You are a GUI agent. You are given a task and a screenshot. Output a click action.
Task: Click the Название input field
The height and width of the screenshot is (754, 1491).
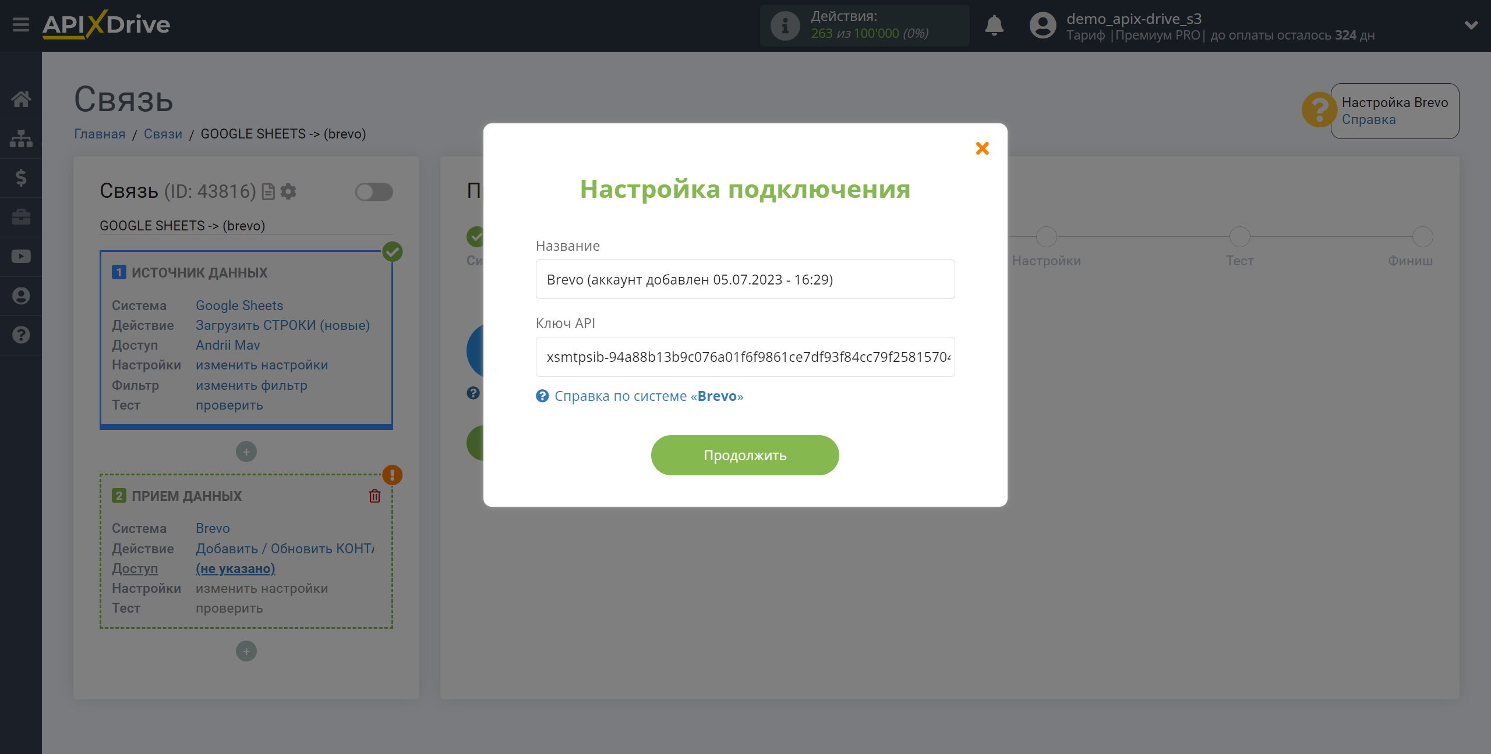click(x=745, y=279)
